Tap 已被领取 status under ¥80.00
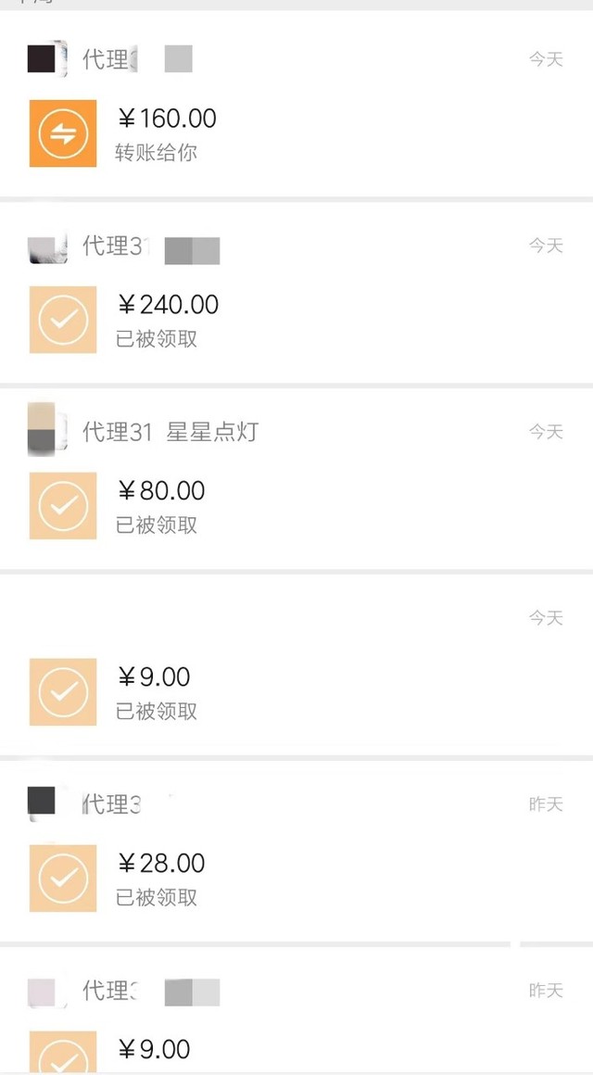Viewport: 593px width, 1075px height. [x=156, y=525]
